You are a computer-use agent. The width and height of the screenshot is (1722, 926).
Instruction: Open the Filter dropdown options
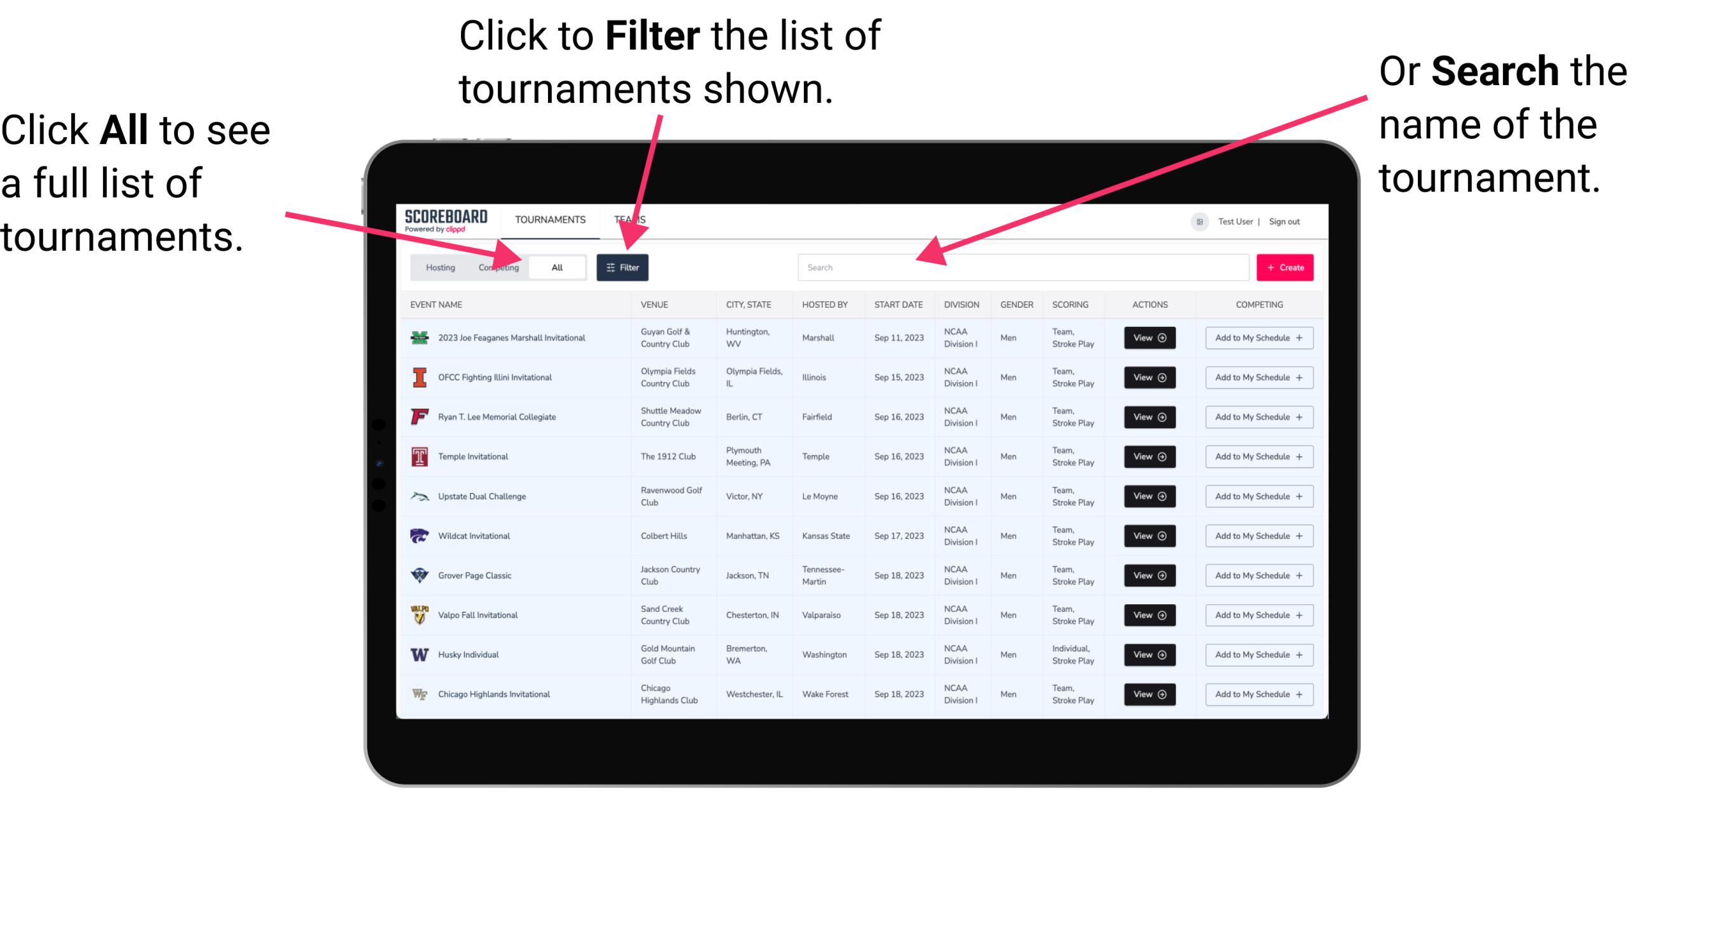[x=624, y=267]
